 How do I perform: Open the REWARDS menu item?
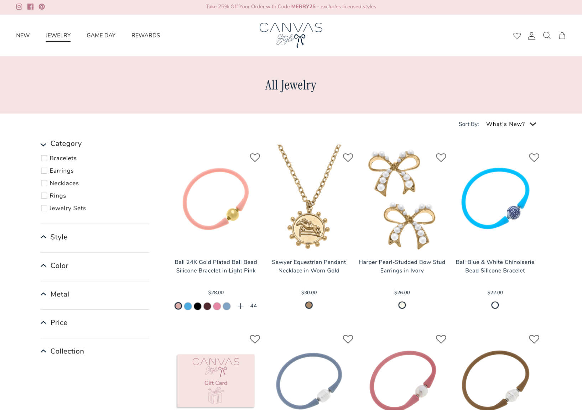[146, 35]
